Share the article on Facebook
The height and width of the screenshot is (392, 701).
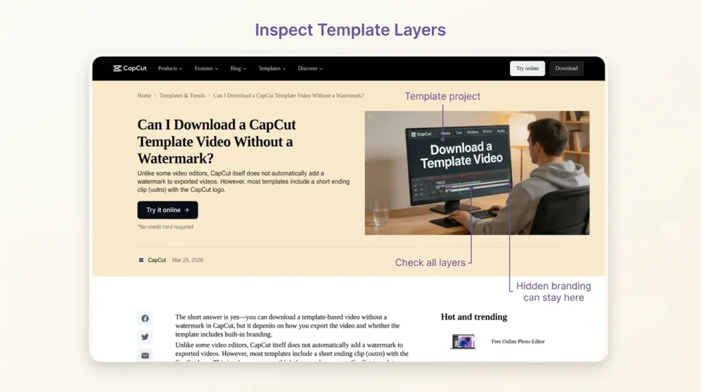(x=145, y=319)
